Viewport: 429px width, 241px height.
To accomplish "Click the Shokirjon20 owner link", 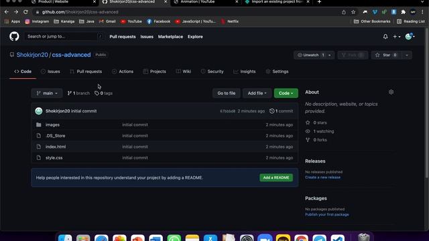I will pos(32,55).
